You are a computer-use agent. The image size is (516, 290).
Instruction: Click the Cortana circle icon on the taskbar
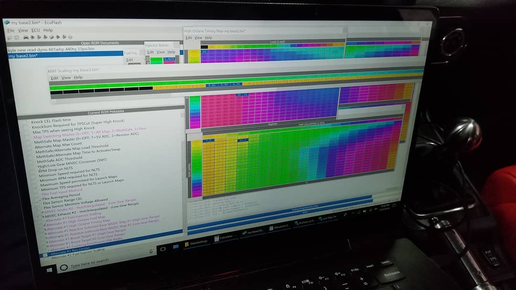[x=64, y=267]
